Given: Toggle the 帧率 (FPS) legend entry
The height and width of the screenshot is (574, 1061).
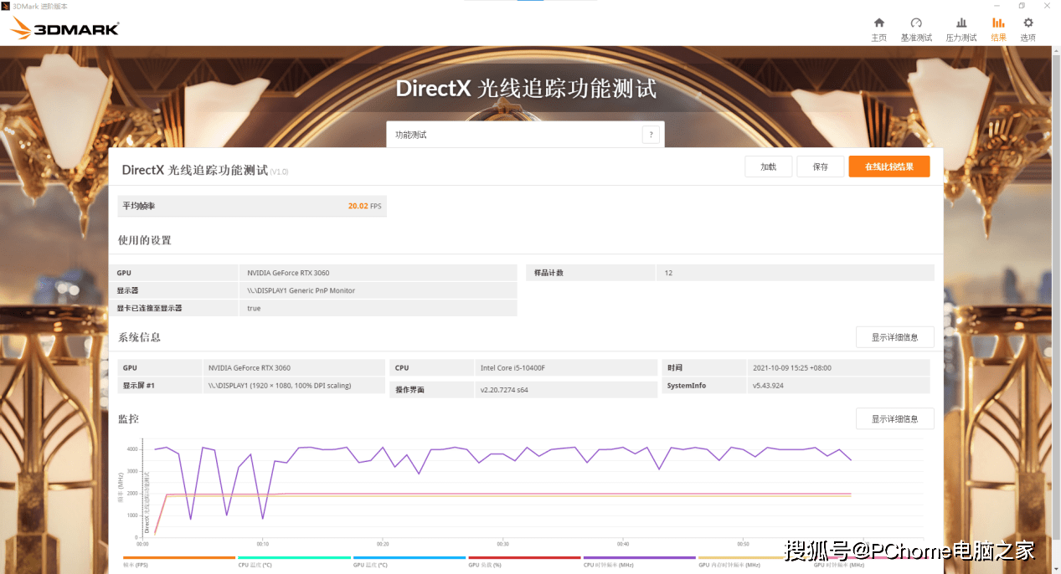Looking at the screenshot, I should [x=136, y=565].
